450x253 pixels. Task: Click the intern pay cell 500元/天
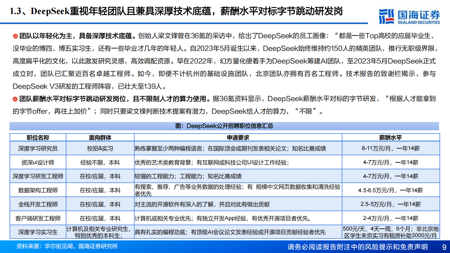coord(391,232)
